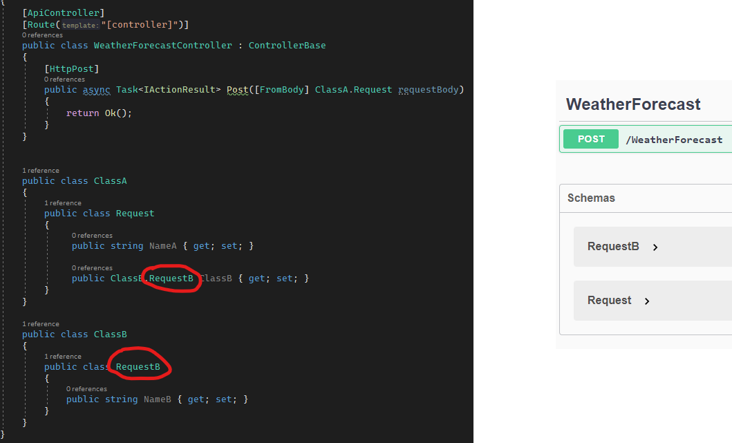Click the green POST method badge
This screenshot has height=443, width=732.
[x=591, y=139]
